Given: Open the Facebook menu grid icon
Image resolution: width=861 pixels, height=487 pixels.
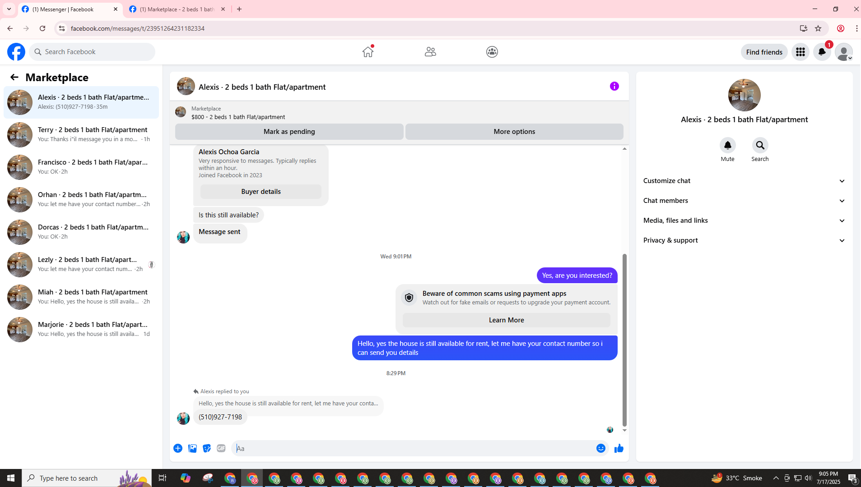Looking at the screenshot, I should pyautogui.click(x=800, y=52).
